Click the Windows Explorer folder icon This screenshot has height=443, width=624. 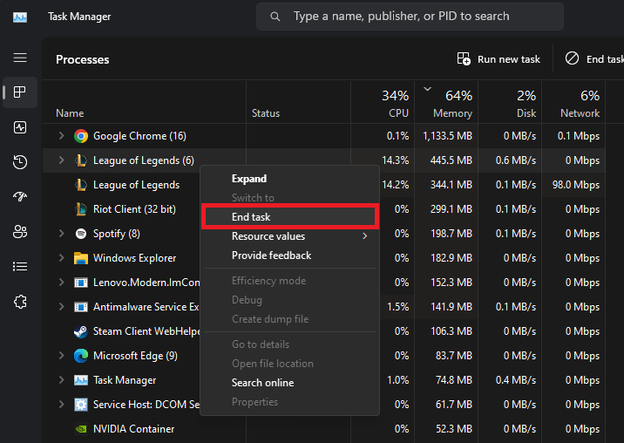tap(81, 258)
